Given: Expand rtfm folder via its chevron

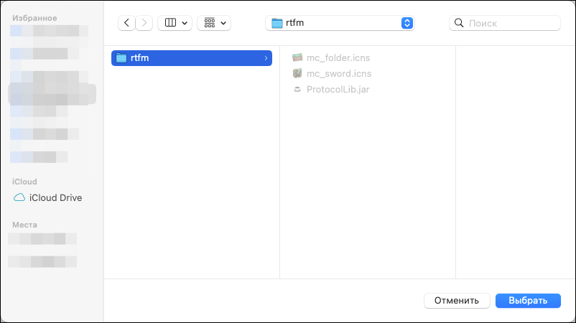Looking at the screenshot, I should click(266, 58).
